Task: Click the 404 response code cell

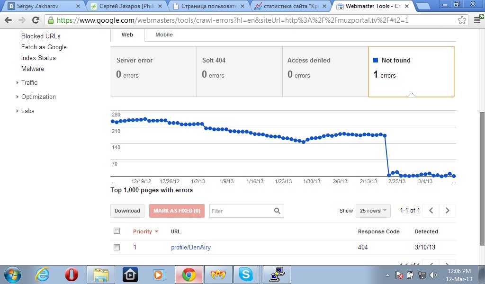Action: 363,247
